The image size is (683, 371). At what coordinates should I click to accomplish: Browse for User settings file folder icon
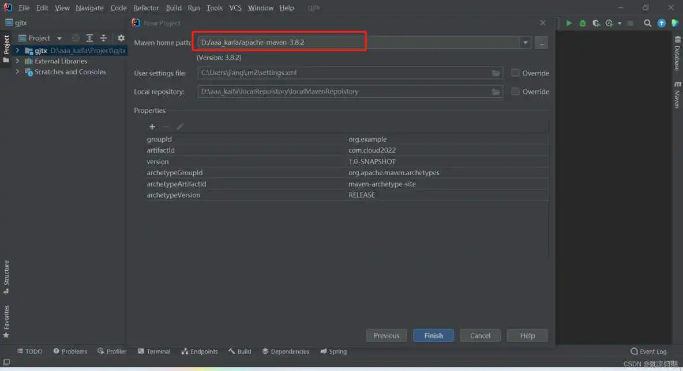click(496, 73)
